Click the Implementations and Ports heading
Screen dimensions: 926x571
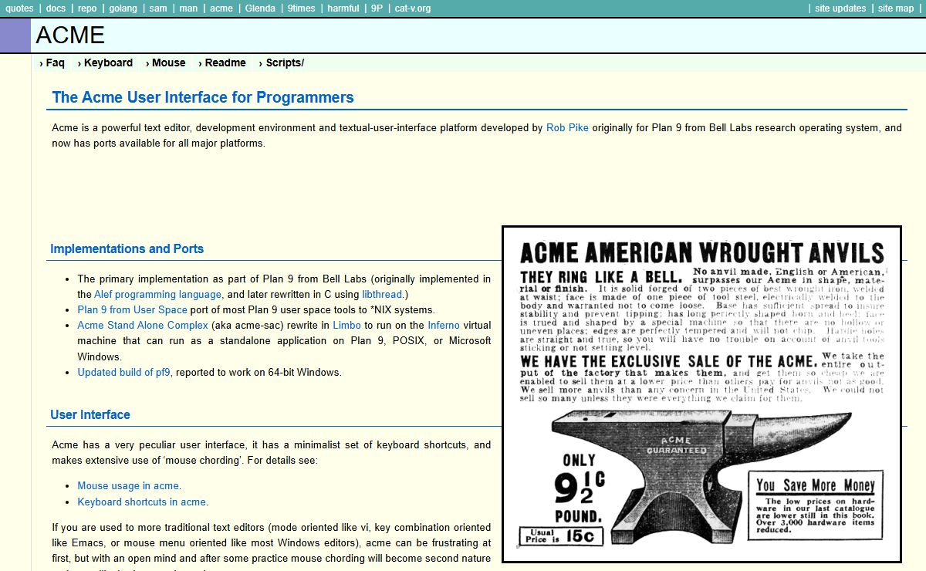tap(127, 249)
